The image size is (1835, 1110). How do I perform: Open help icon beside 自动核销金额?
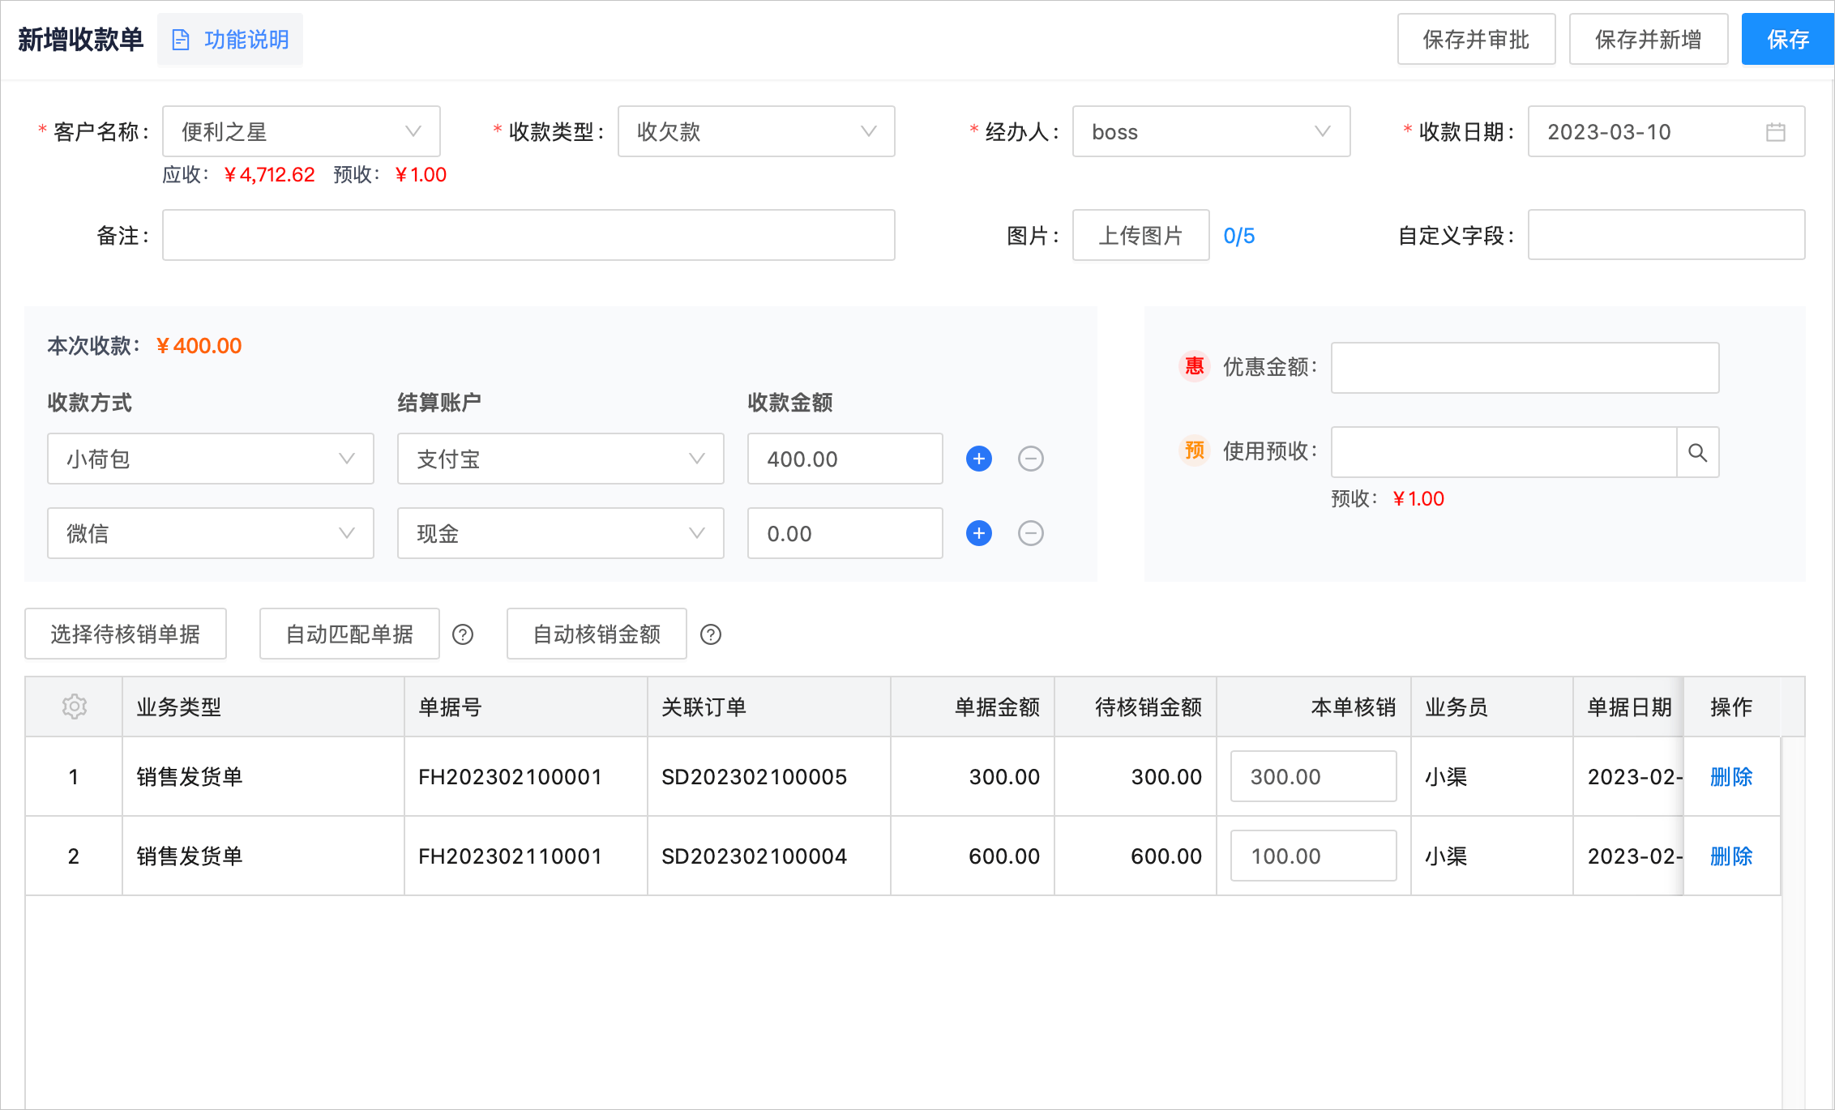coord(711,634)
